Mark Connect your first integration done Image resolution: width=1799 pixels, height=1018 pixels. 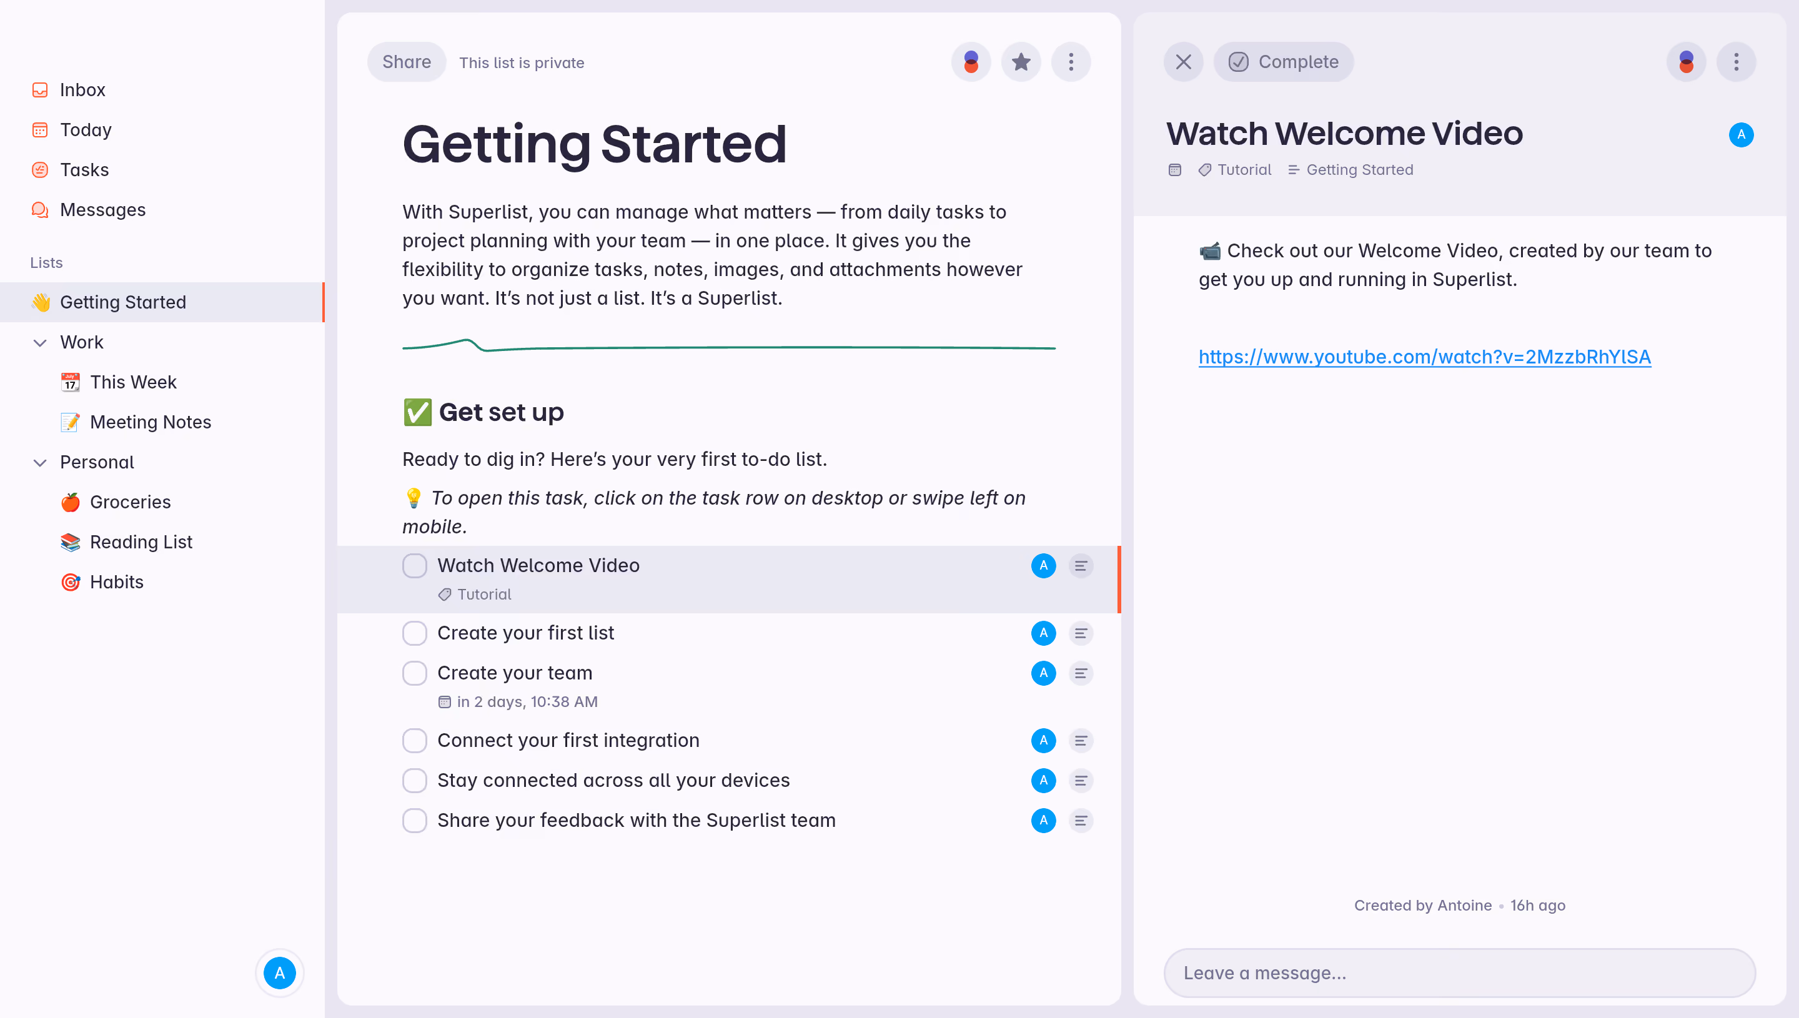tap(415, 739)
